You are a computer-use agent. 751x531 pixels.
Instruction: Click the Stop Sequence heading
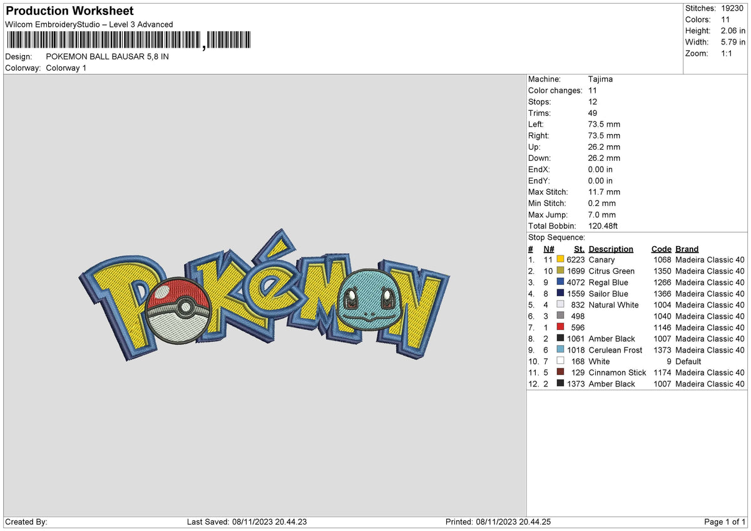[556, 237]
